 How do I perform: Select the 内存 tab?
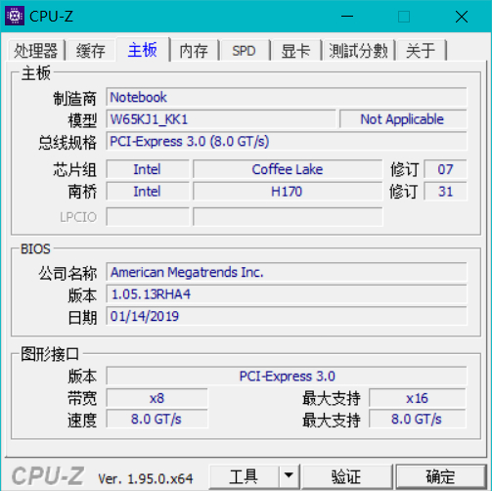click(x=194, y=51)
